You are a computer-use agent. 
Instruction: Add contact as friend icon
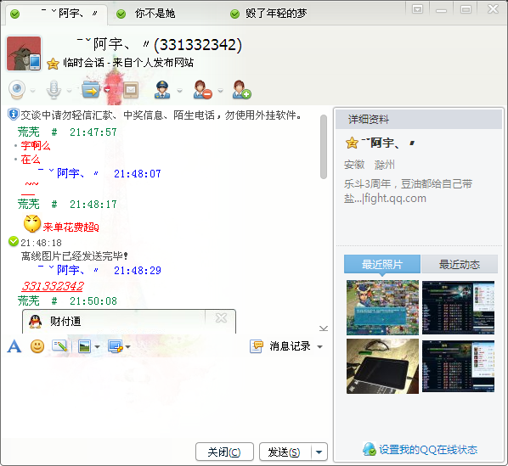pos(241,90)
